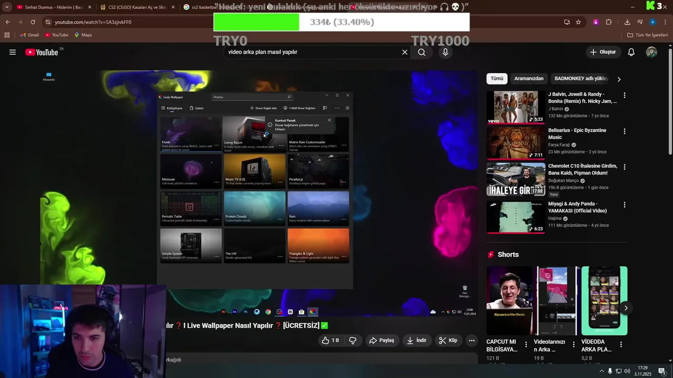
Task: Open Windows taskbar notification center
Action: (662, 371)
